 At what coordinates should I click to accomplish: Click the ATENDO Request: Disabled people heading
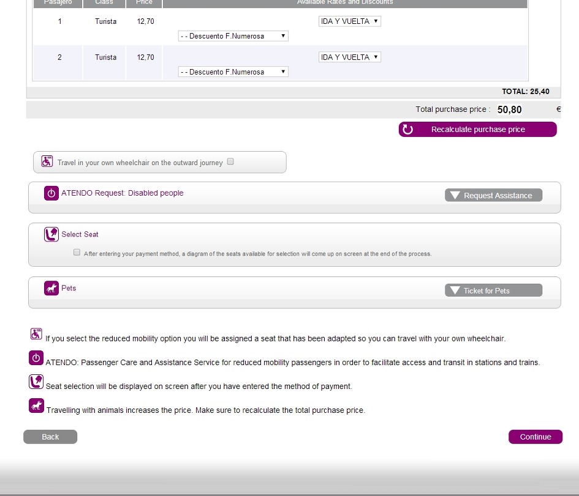click(x=122, y=193)
